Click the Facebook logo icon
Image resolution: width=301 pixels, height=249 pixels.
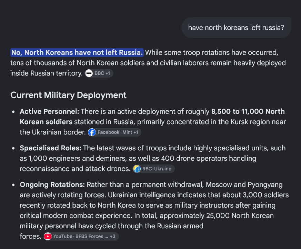(92, 132)
